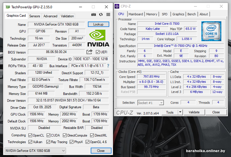The height and width of the screenshot is (157, 231).
Task: Click the Code Name Kaby Lake field
Action: (x=153, y=29)
